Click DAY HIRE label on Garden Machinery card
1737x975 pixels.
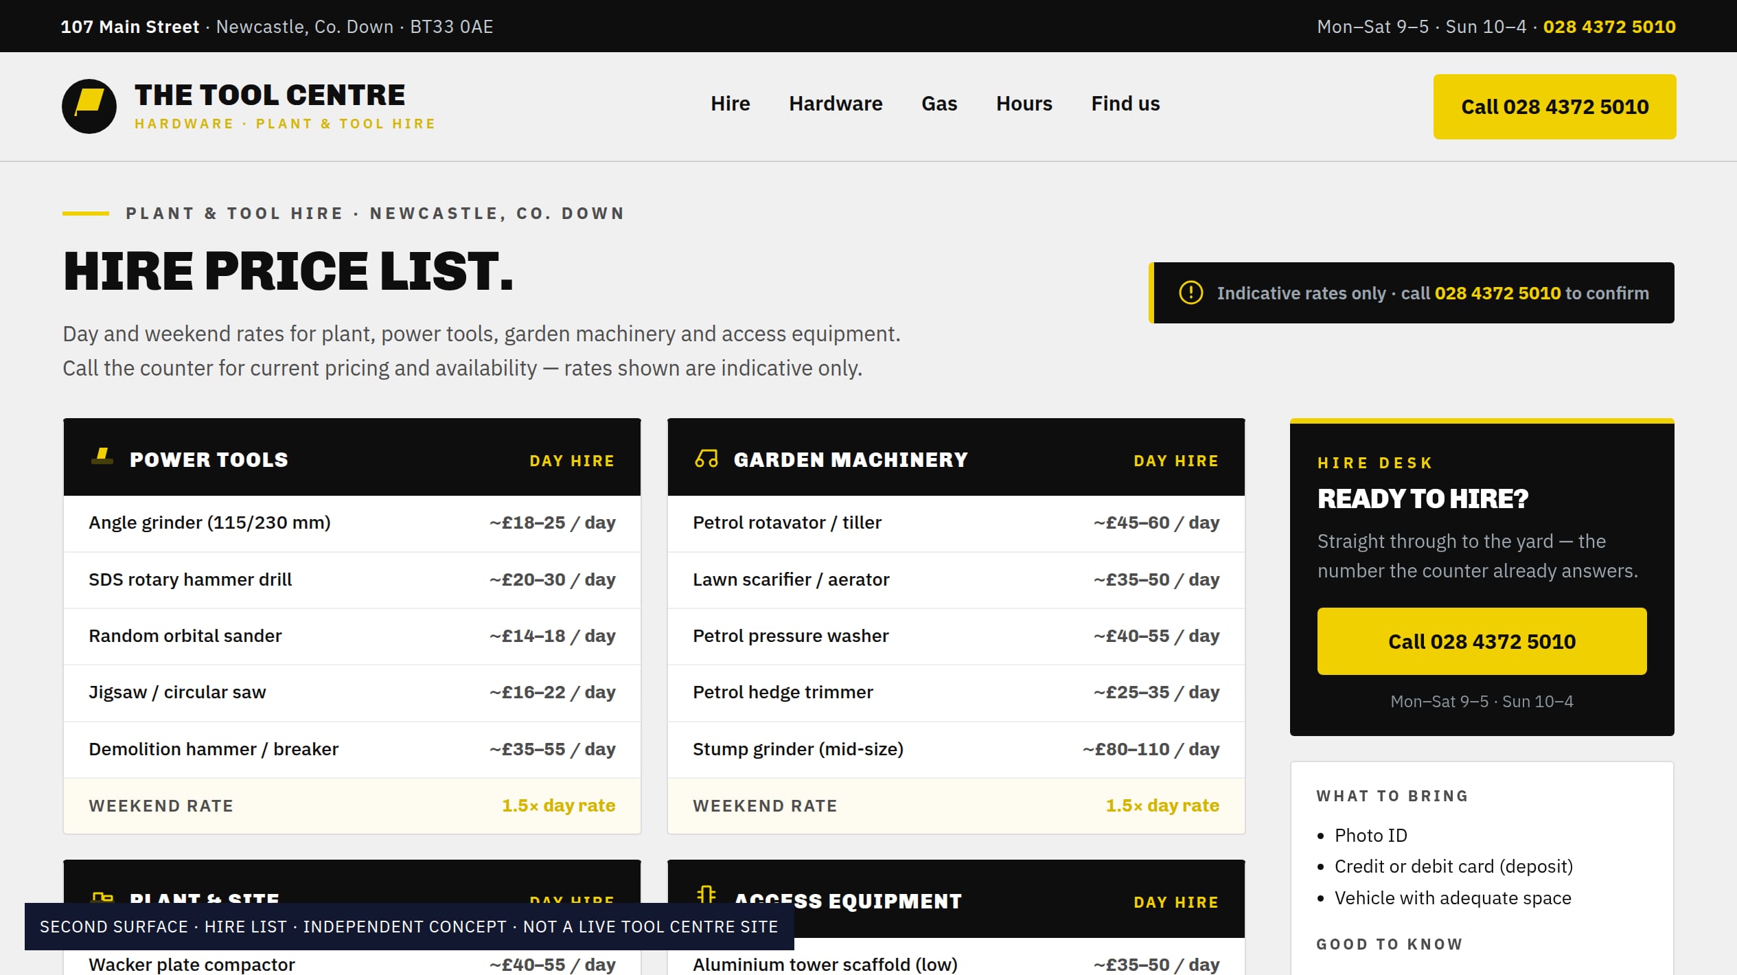pos(1176,461)
